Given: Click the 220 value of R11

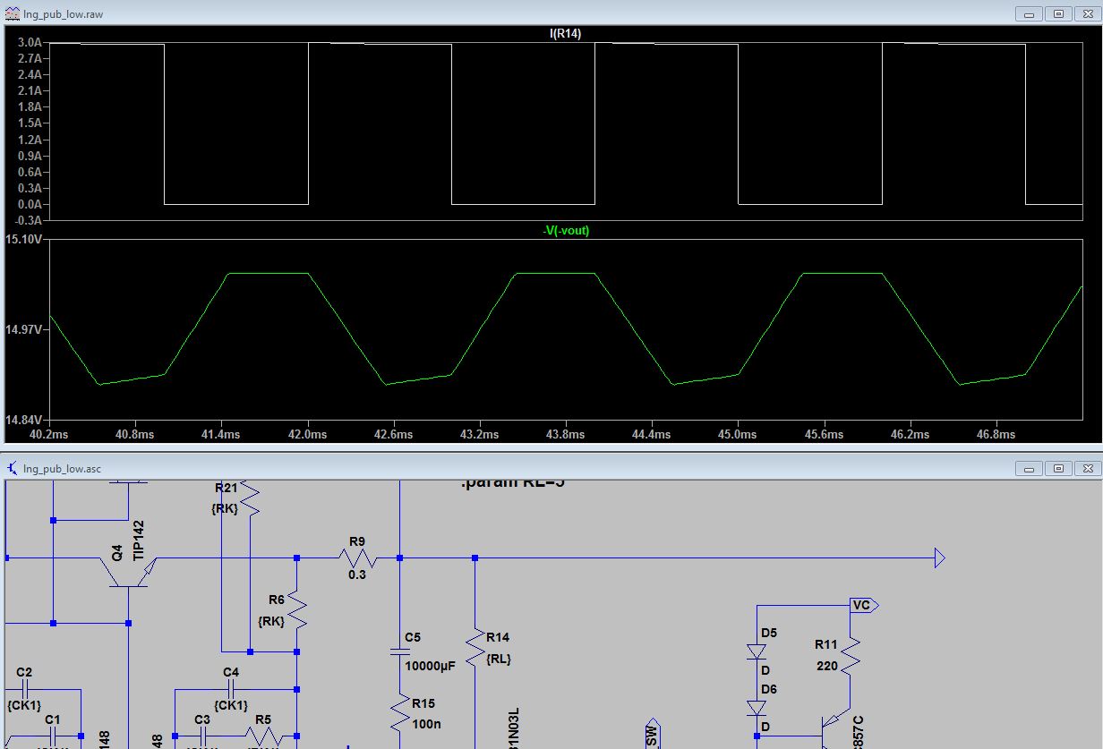Looking at the screenshot, I should tap(826, 666).
